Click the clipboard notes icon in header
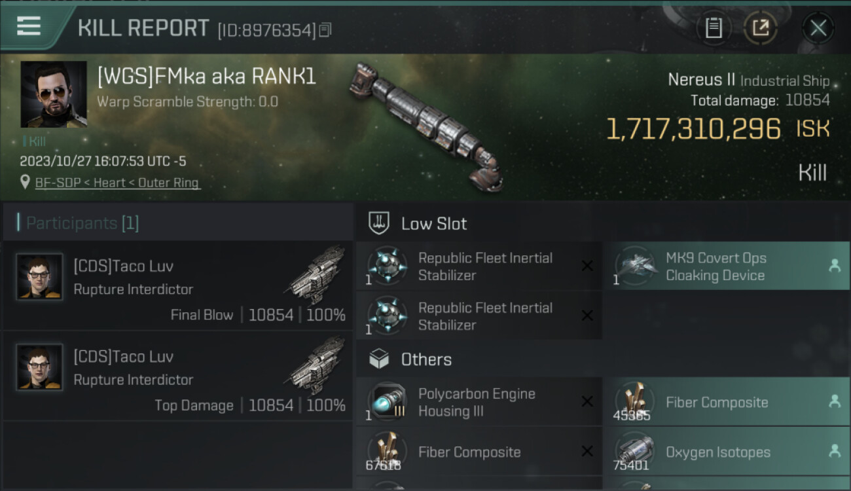This screenshot has height=491, width=851. coord(714,27)
